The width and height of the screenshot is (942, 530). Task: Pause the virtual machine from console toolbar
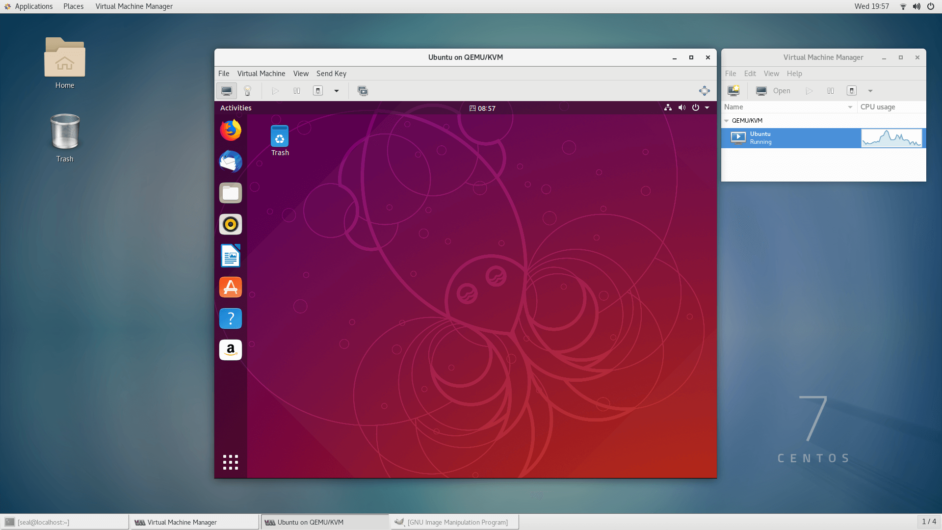[297, 91]
